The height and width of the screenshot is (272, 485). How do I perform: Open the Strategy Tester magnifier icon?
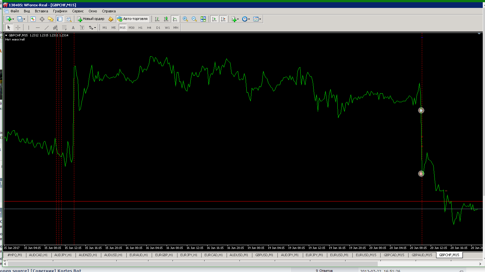point(69,19)
